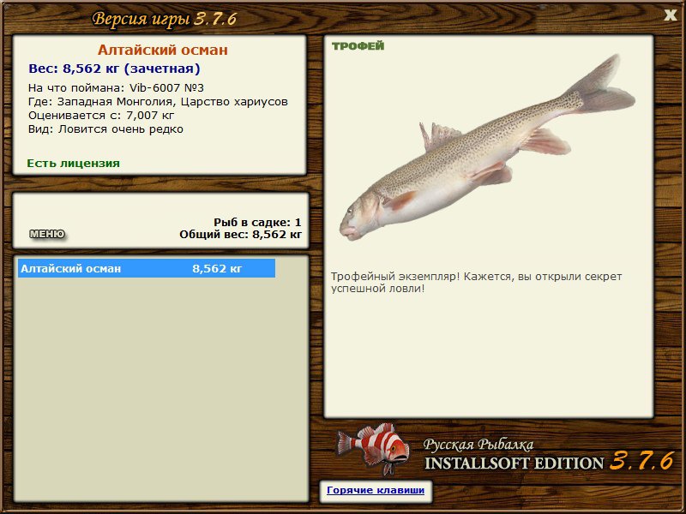This screenshot has width=686, height=514.
Task: Click the Общий вес: 8,562 кг total
Action: tap(240, 235)
